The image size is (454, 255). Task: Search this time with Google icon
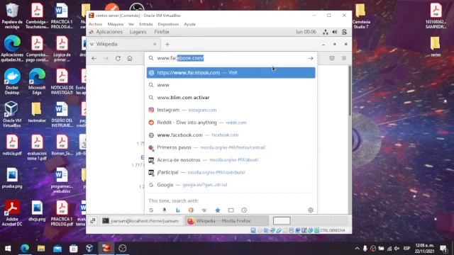coord(151,210)
